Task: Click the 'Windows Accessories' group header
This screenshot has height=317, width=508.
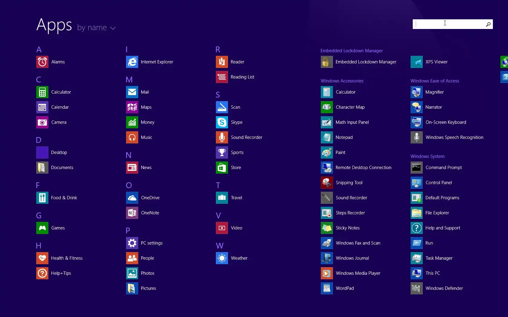Action: click(342, 81)
